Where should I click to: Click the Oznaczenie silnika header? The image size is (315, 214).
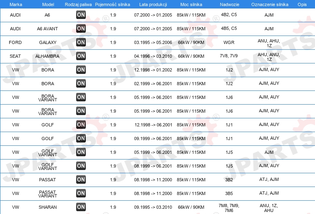coord(270,4)
